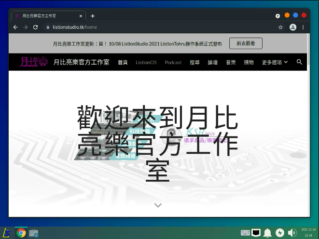Click the power manager tray icon
This screenshot has height=239, width=319.
tap(280, 233)
